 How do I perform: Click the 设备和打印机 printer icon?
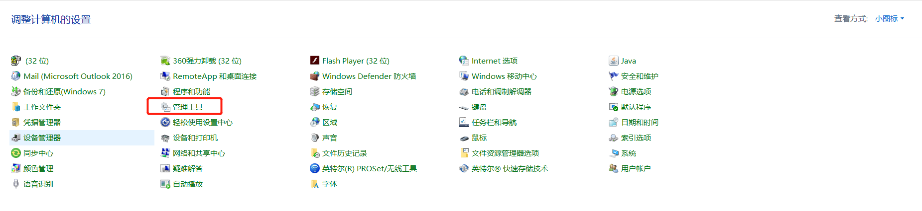[x=165, y=138]
